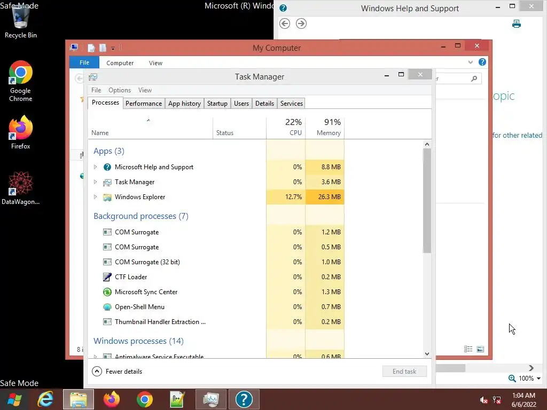Screen dimensions: 547x410
Task: Click the muted volume tray icon
Action: (x=483, y=400)
